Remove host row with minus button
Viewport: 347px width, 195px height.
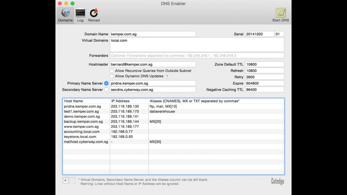click(x=72, y=180)
